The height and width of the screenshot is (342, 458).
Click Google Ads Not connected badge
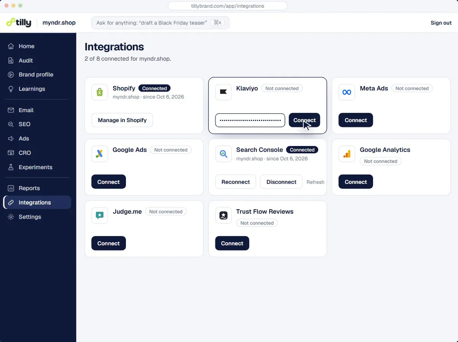(171, 150)
